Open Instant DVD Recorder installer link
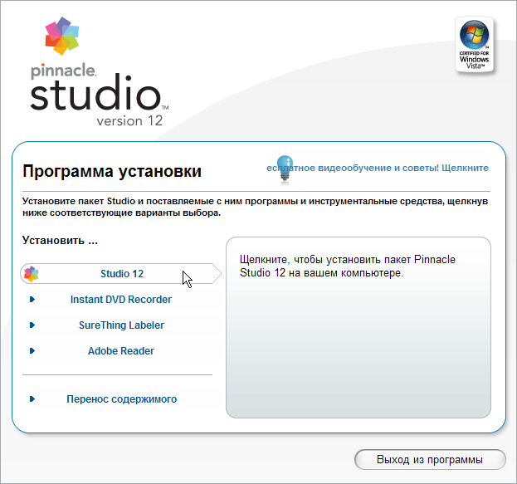This screenshot has height=484, width=517. pos(120,299)
